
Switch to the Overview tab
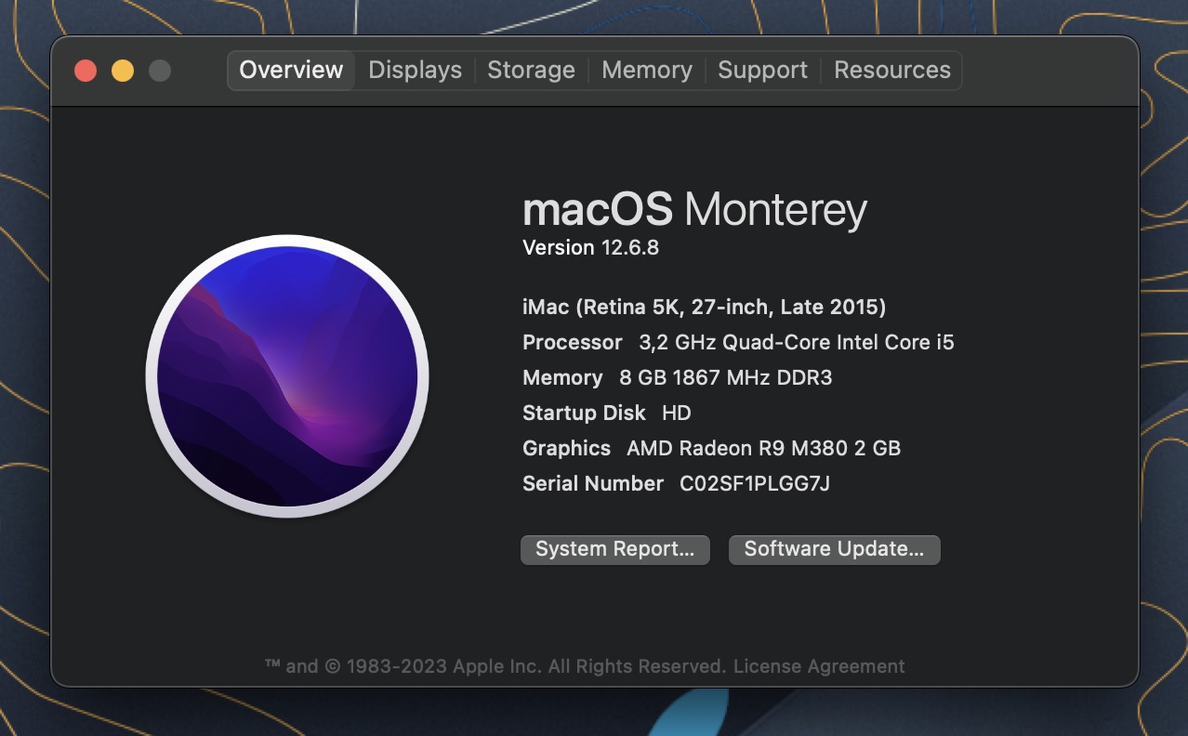291,71
